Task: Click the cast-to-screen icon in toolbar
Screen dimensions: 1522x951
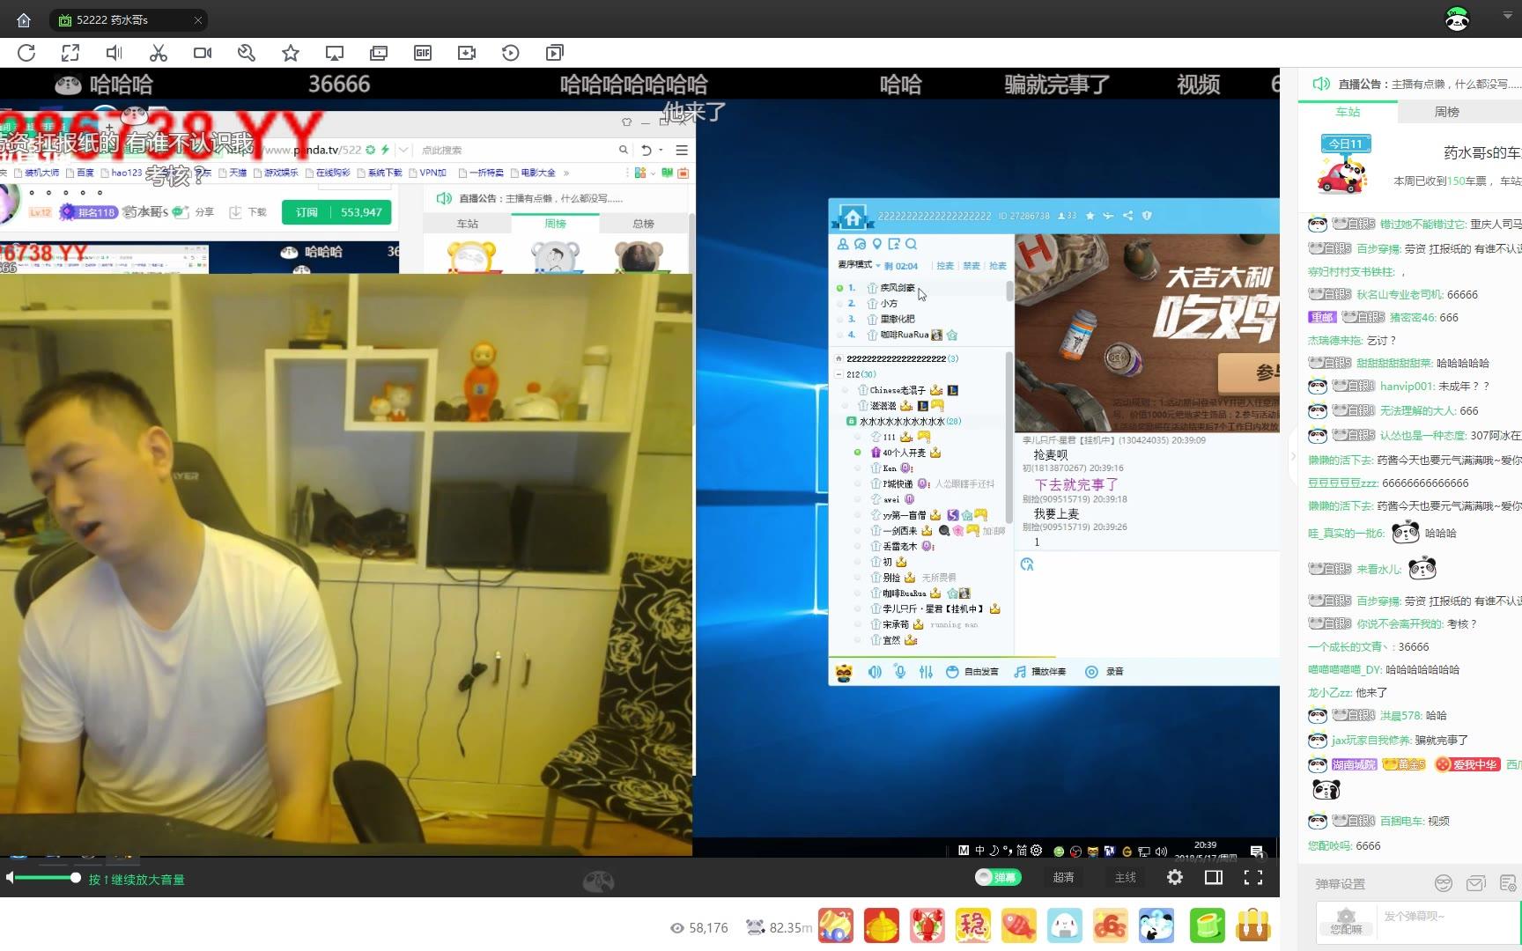Action: pos(335,53)
